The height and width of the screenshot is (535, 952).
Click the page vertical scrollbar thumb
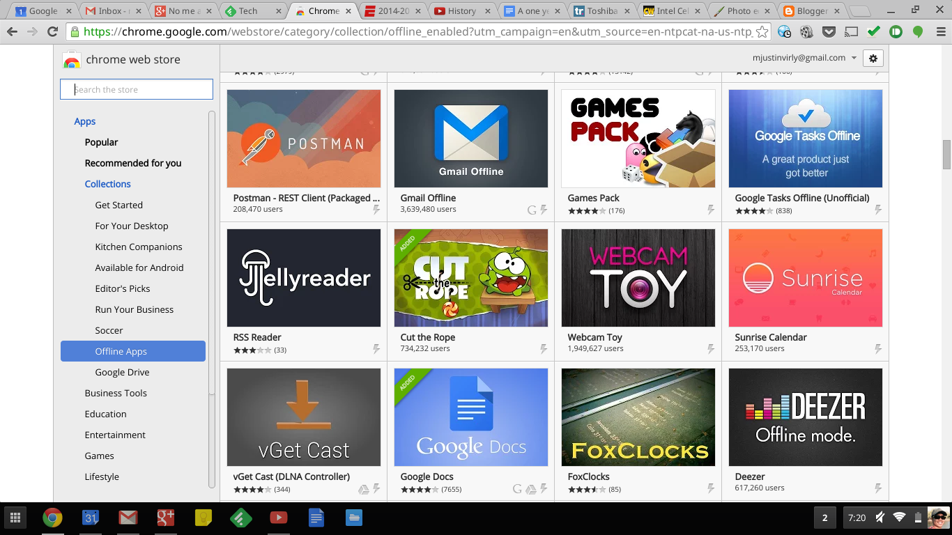click(x=946, y=154)
